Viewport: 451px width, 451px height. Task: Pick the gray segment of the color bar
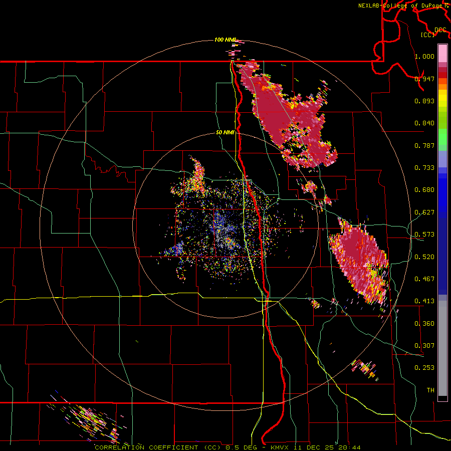(x=442, y=348)
